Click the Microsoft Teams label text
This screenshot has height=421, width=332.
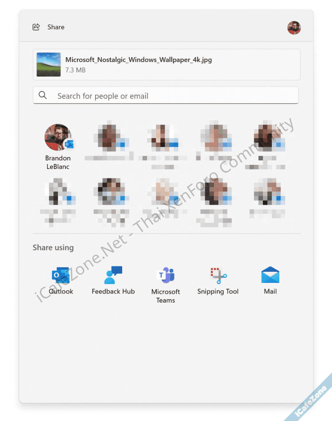[166, 296]
